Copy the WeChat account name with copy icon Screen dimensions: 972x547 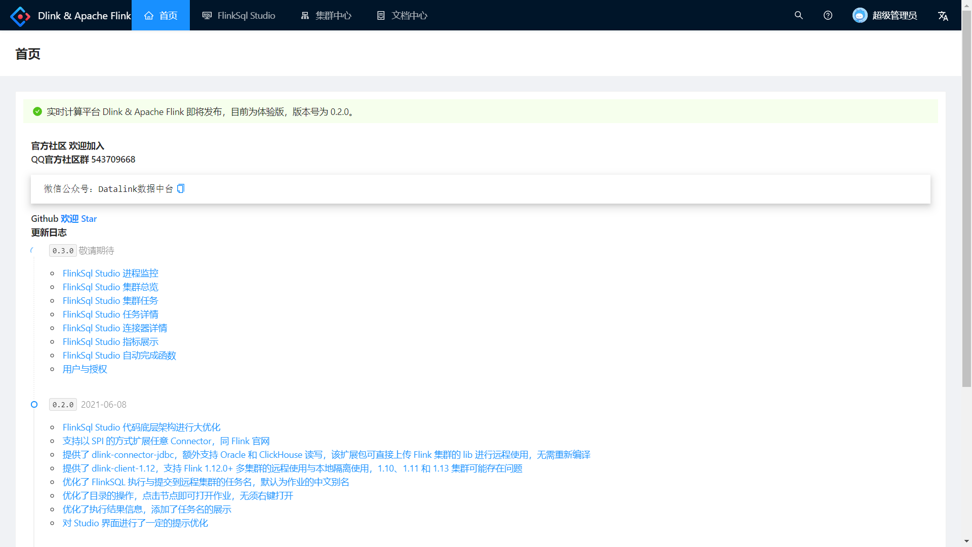181,188
